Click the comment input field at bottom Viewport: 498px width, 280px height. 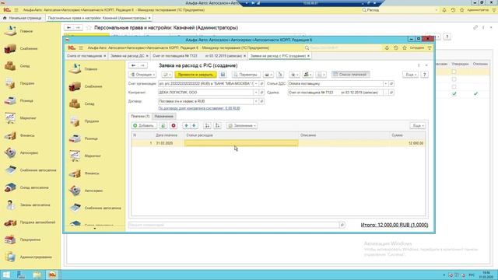[x=233, y=225]
